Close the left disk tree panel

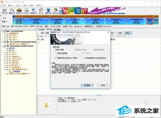pyautogui.click(x=35, y=29)
